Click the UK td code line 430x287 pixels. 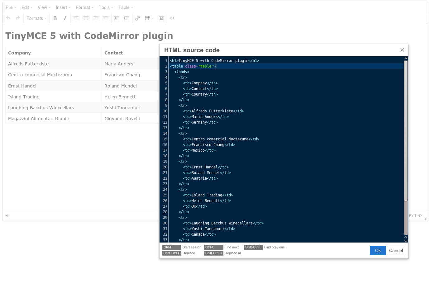(195, 206)
